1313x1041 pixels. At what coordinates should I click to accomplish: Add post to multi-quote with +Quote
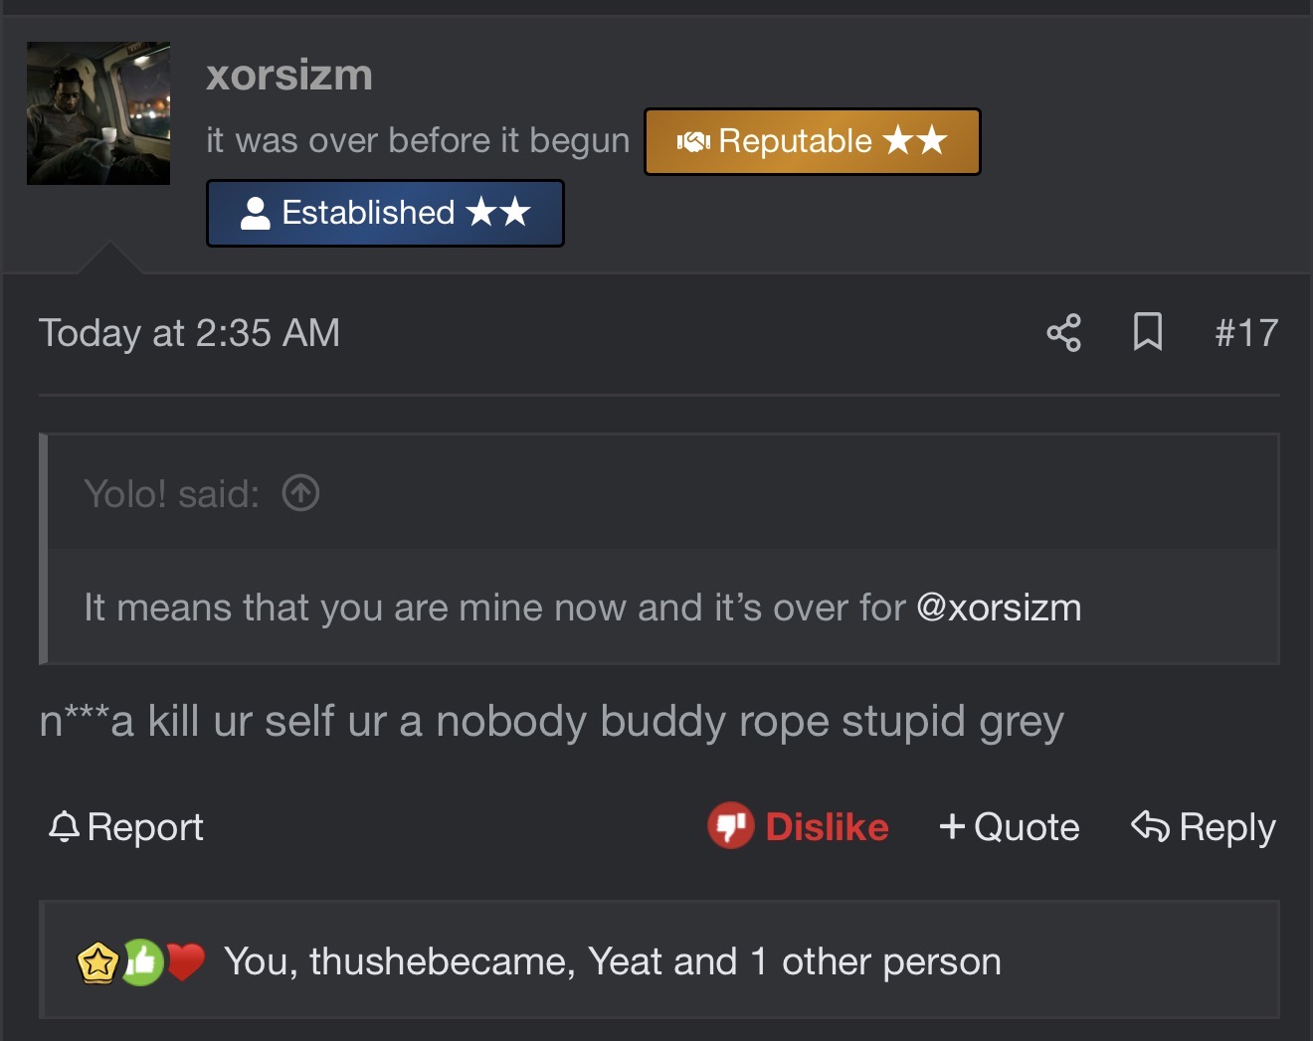[x=1009, y=826]
